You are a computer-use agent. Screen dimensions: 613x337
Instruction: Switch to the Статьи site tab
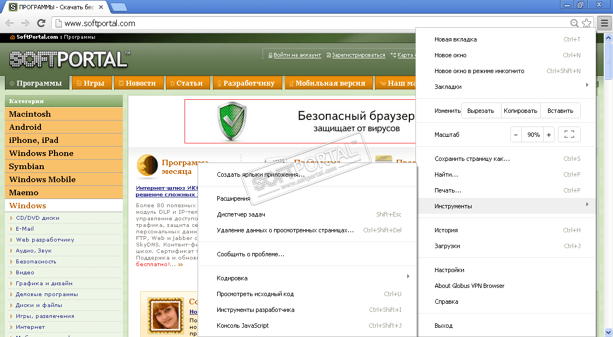[188, 83]
